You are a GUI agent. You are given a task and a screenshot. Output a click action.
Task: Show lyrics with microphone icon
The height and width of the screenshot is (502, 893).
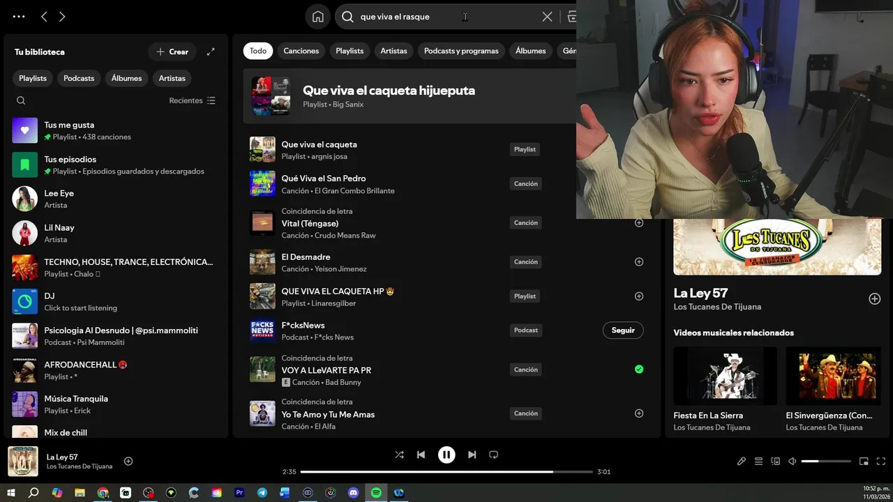click(x=742, y=461)
